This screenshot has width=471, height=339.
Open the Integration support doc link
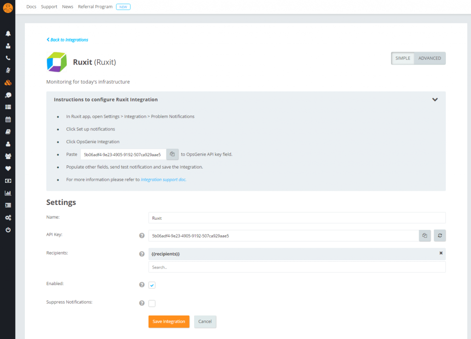click(x=163, y=180)
